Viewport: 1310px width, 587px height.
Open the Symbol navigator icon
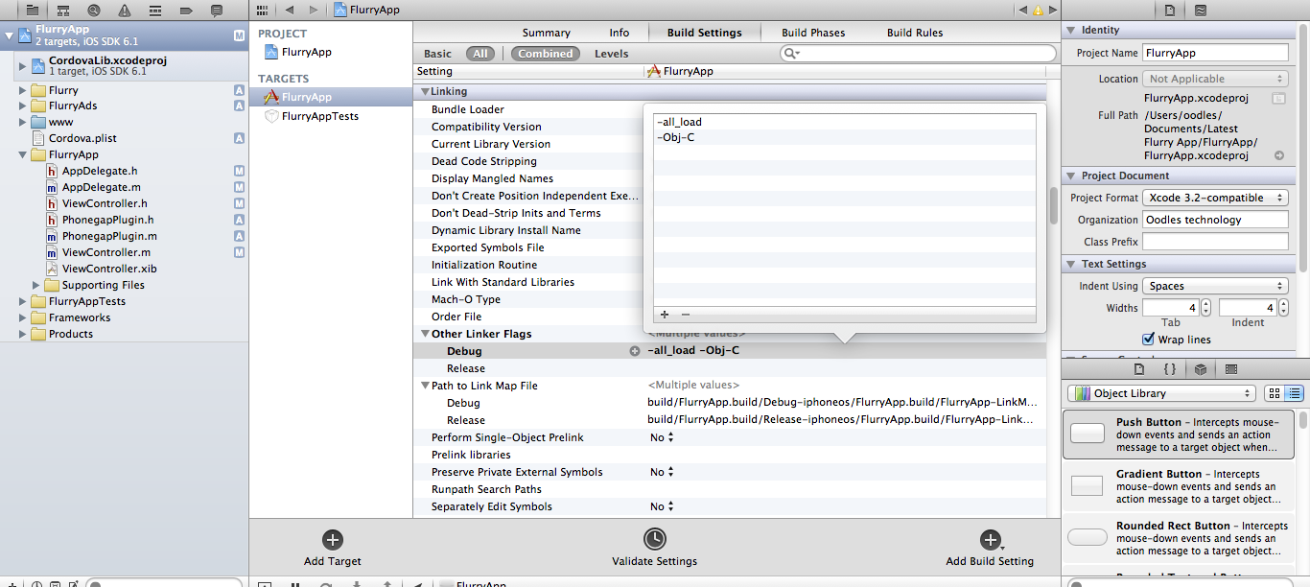coord(62,10)
